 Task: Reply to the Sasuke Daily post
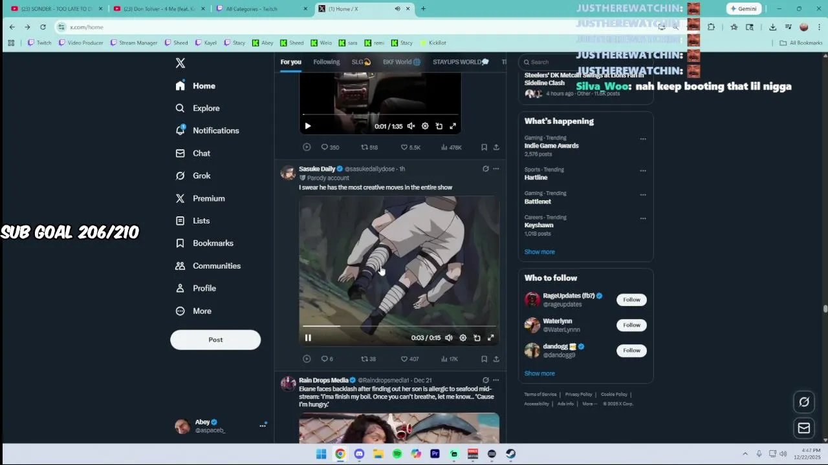click(327, 359)
